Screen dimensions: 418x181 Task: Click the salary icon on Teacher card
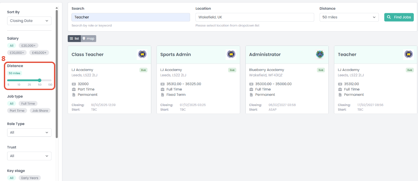coord(340,84)
